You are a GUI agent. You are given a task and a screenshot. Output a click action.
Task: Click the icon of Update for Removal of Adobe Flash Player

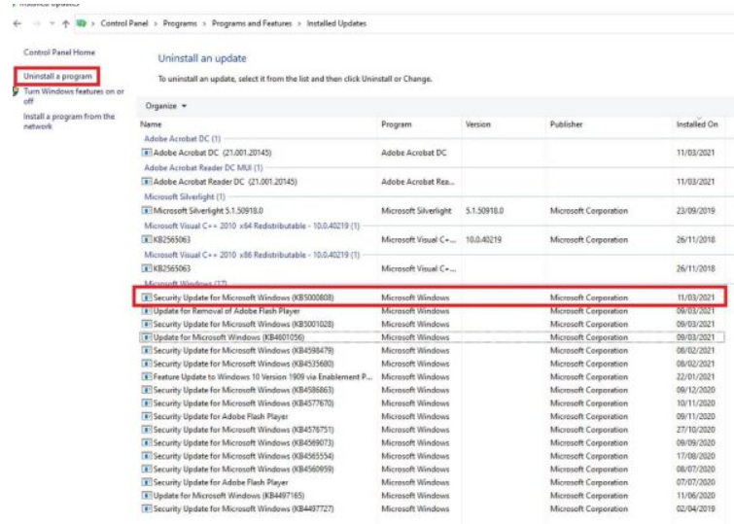click(x=147, y=311)
